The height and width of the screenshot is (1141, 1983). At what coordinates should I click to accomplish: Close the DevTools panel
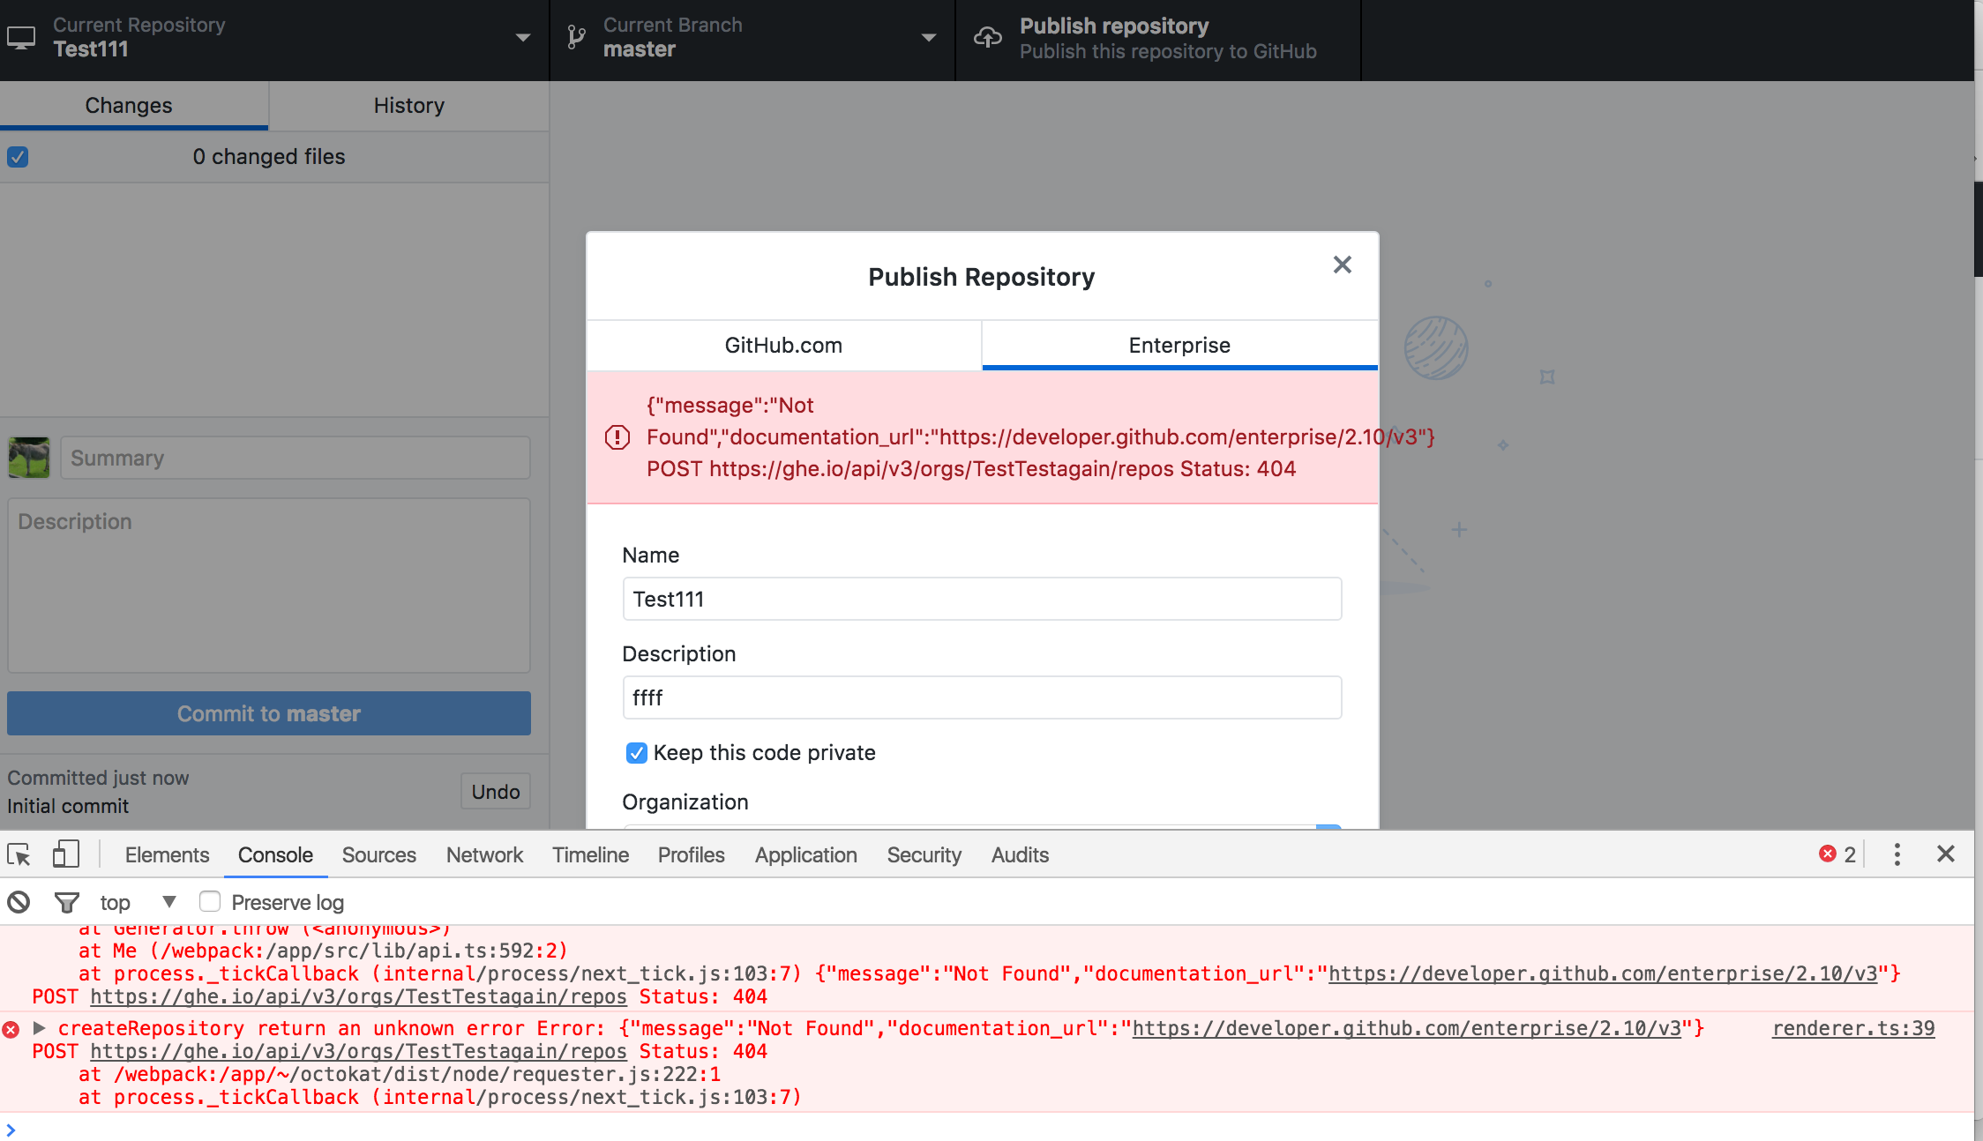coord(1945,854)
